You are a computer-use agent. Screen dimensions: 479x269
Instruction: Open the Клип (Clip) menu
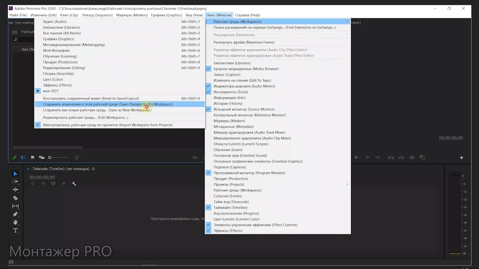click(x=69, y=15)
